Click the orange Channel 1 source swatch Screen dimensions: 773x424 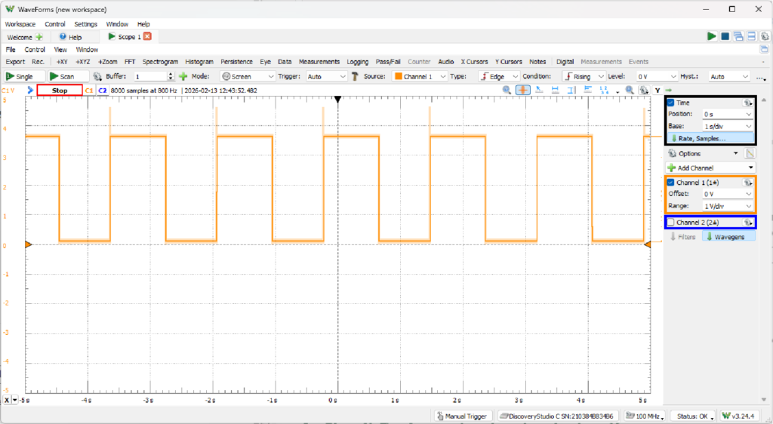tap(397, 76)
